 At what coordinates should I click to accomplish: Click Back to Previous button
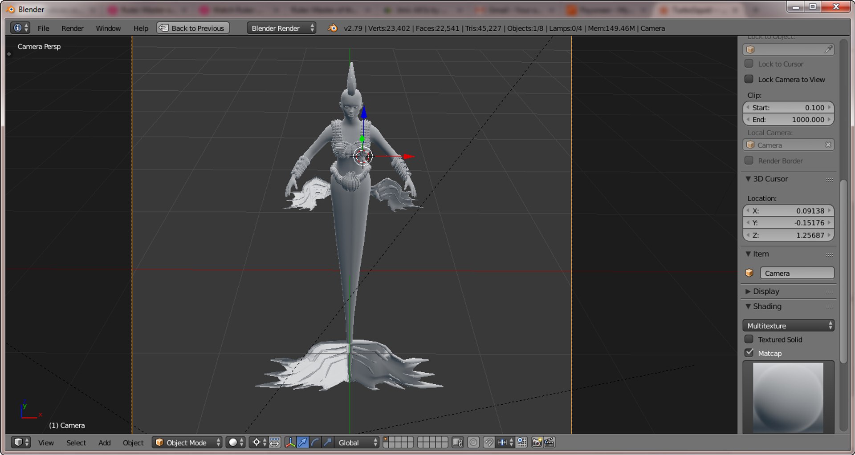pos(193,28)
